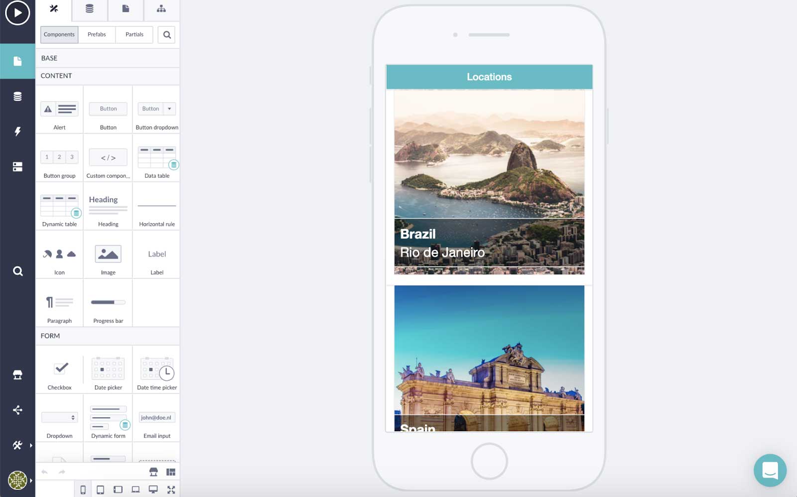
Task: Select the Button component
Action: click(108, 110)
